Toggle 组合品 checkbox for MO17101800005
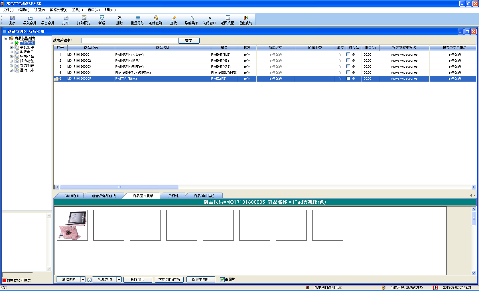The height and width of the screenshot is (291, 479). (348, 78)
